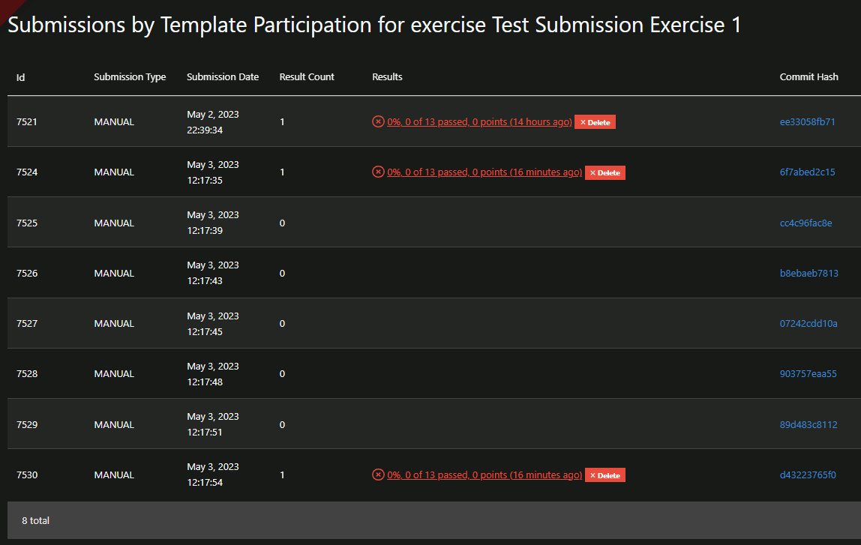
Task: Click the Submission Type column header
Action: click(130, 76)
